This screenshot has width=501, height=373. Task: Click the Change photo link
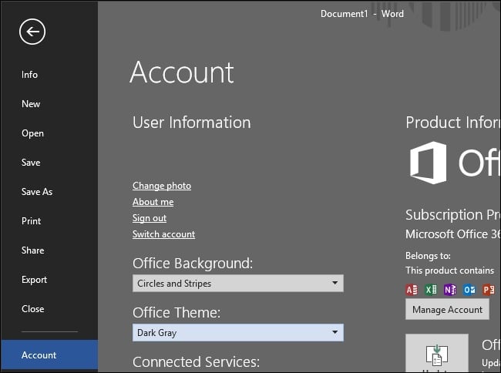(162, 186)
